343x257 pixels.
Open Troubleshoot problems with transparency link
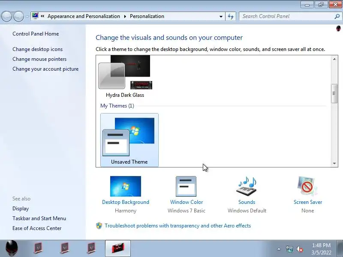(178, 226)
